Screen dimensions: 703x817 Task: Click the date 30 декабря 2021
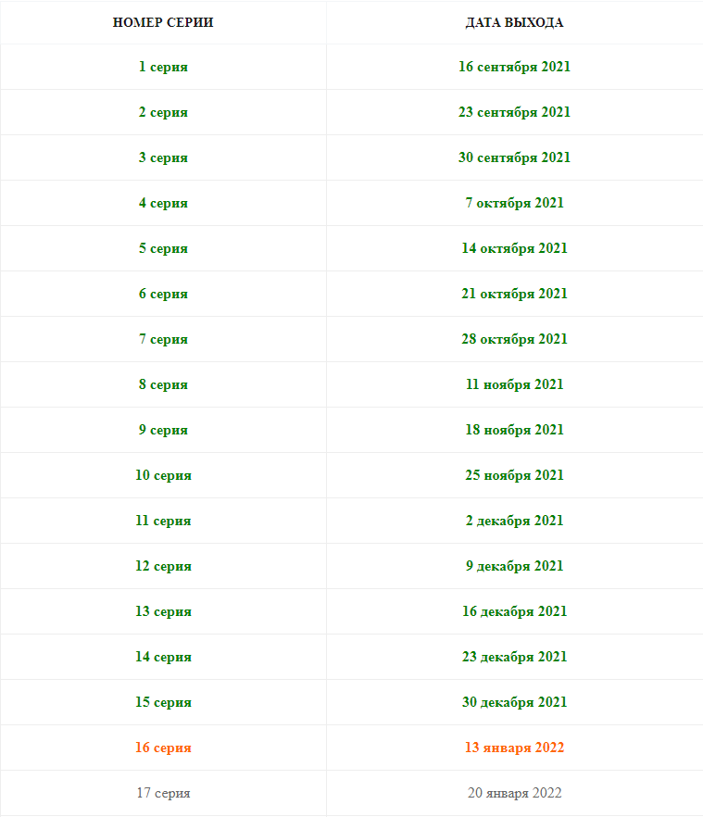click(514, 702)
